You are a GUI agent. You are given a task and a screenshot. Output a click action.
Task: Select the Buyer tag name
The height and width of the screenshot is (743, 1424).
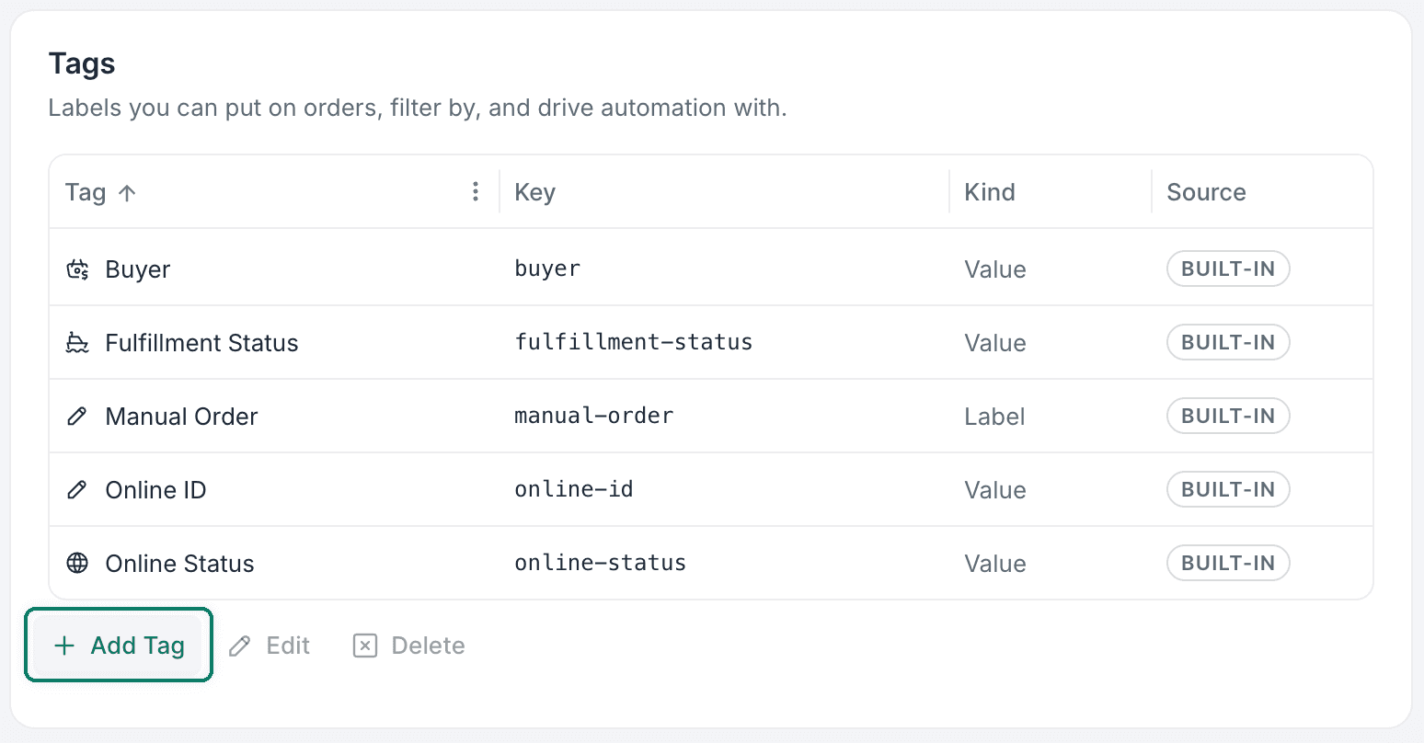click(x=138, y=269)
